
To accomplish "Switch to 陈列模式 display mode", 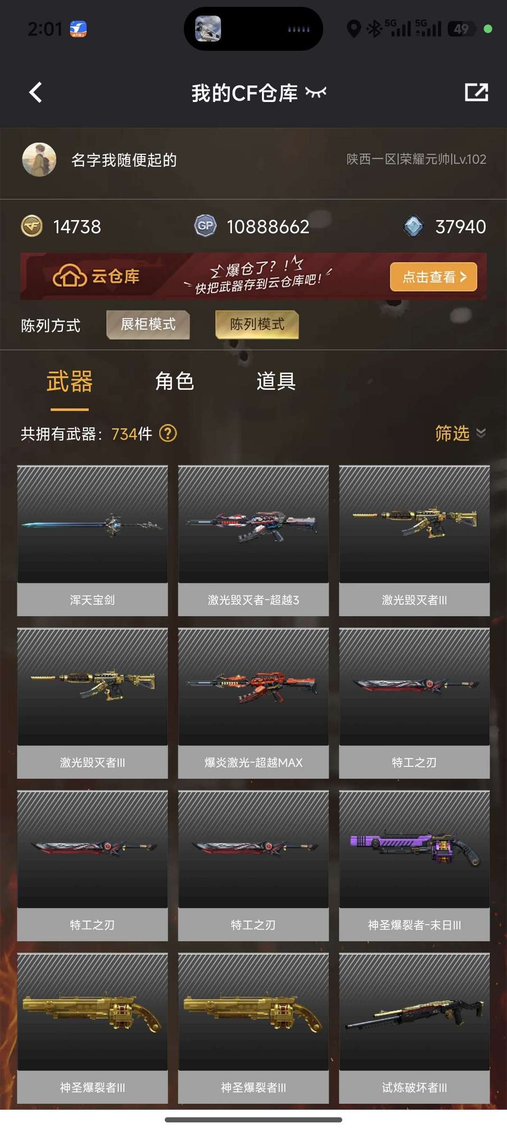I will 257,324.
